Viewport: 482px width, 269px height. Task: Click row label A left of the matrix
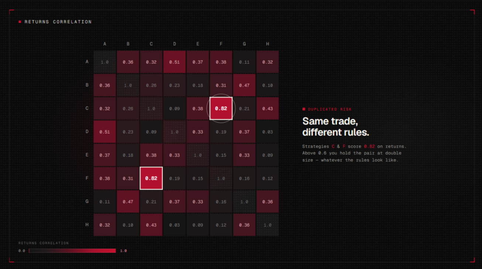tap(87, 62)
